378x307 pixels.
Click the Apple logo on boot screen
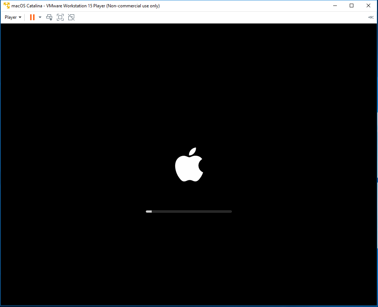pyautogui.click(x=189, y=165)
